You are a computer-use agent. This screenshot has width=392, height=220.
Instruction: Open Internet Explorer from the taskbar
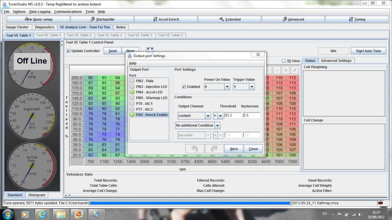pos(42,214)
